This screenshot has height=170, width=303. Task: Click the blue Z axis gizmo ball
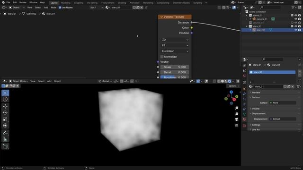(232, 92)
